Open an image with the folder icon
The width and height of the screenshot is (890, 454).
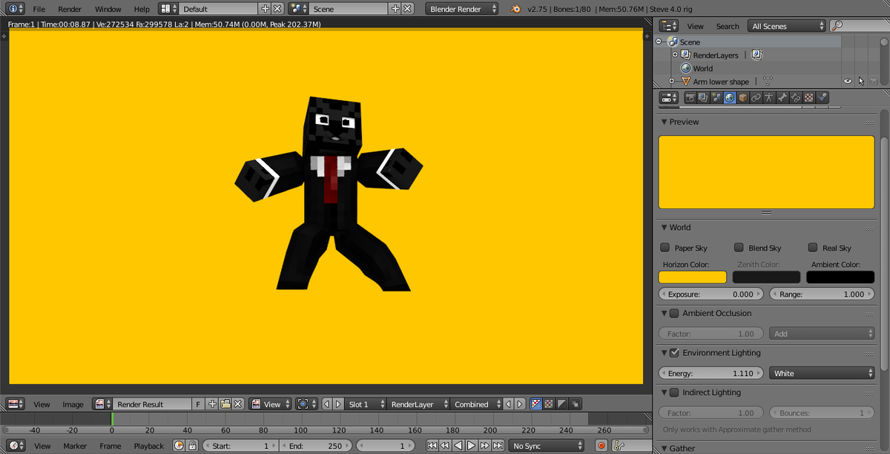tap(225, 404)
